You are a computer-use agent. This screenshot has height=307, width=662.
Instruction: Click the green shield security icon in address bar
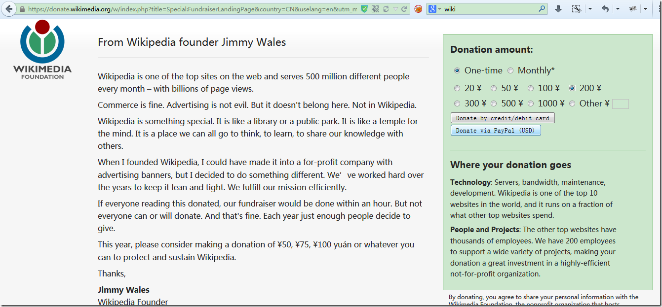[x=364, y=9]
